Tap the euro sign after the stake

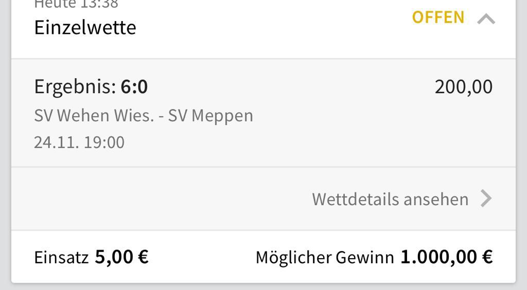click(143, 257)
